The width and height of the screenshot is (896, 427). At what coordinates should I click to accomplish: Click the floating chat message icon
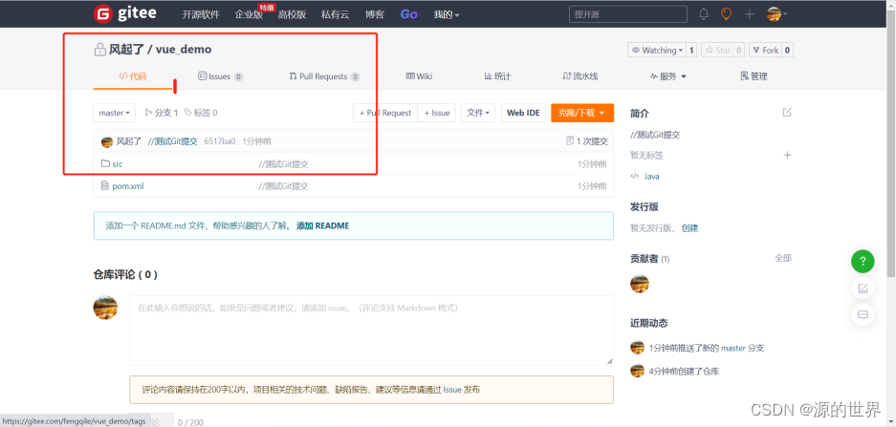[863, 314]
